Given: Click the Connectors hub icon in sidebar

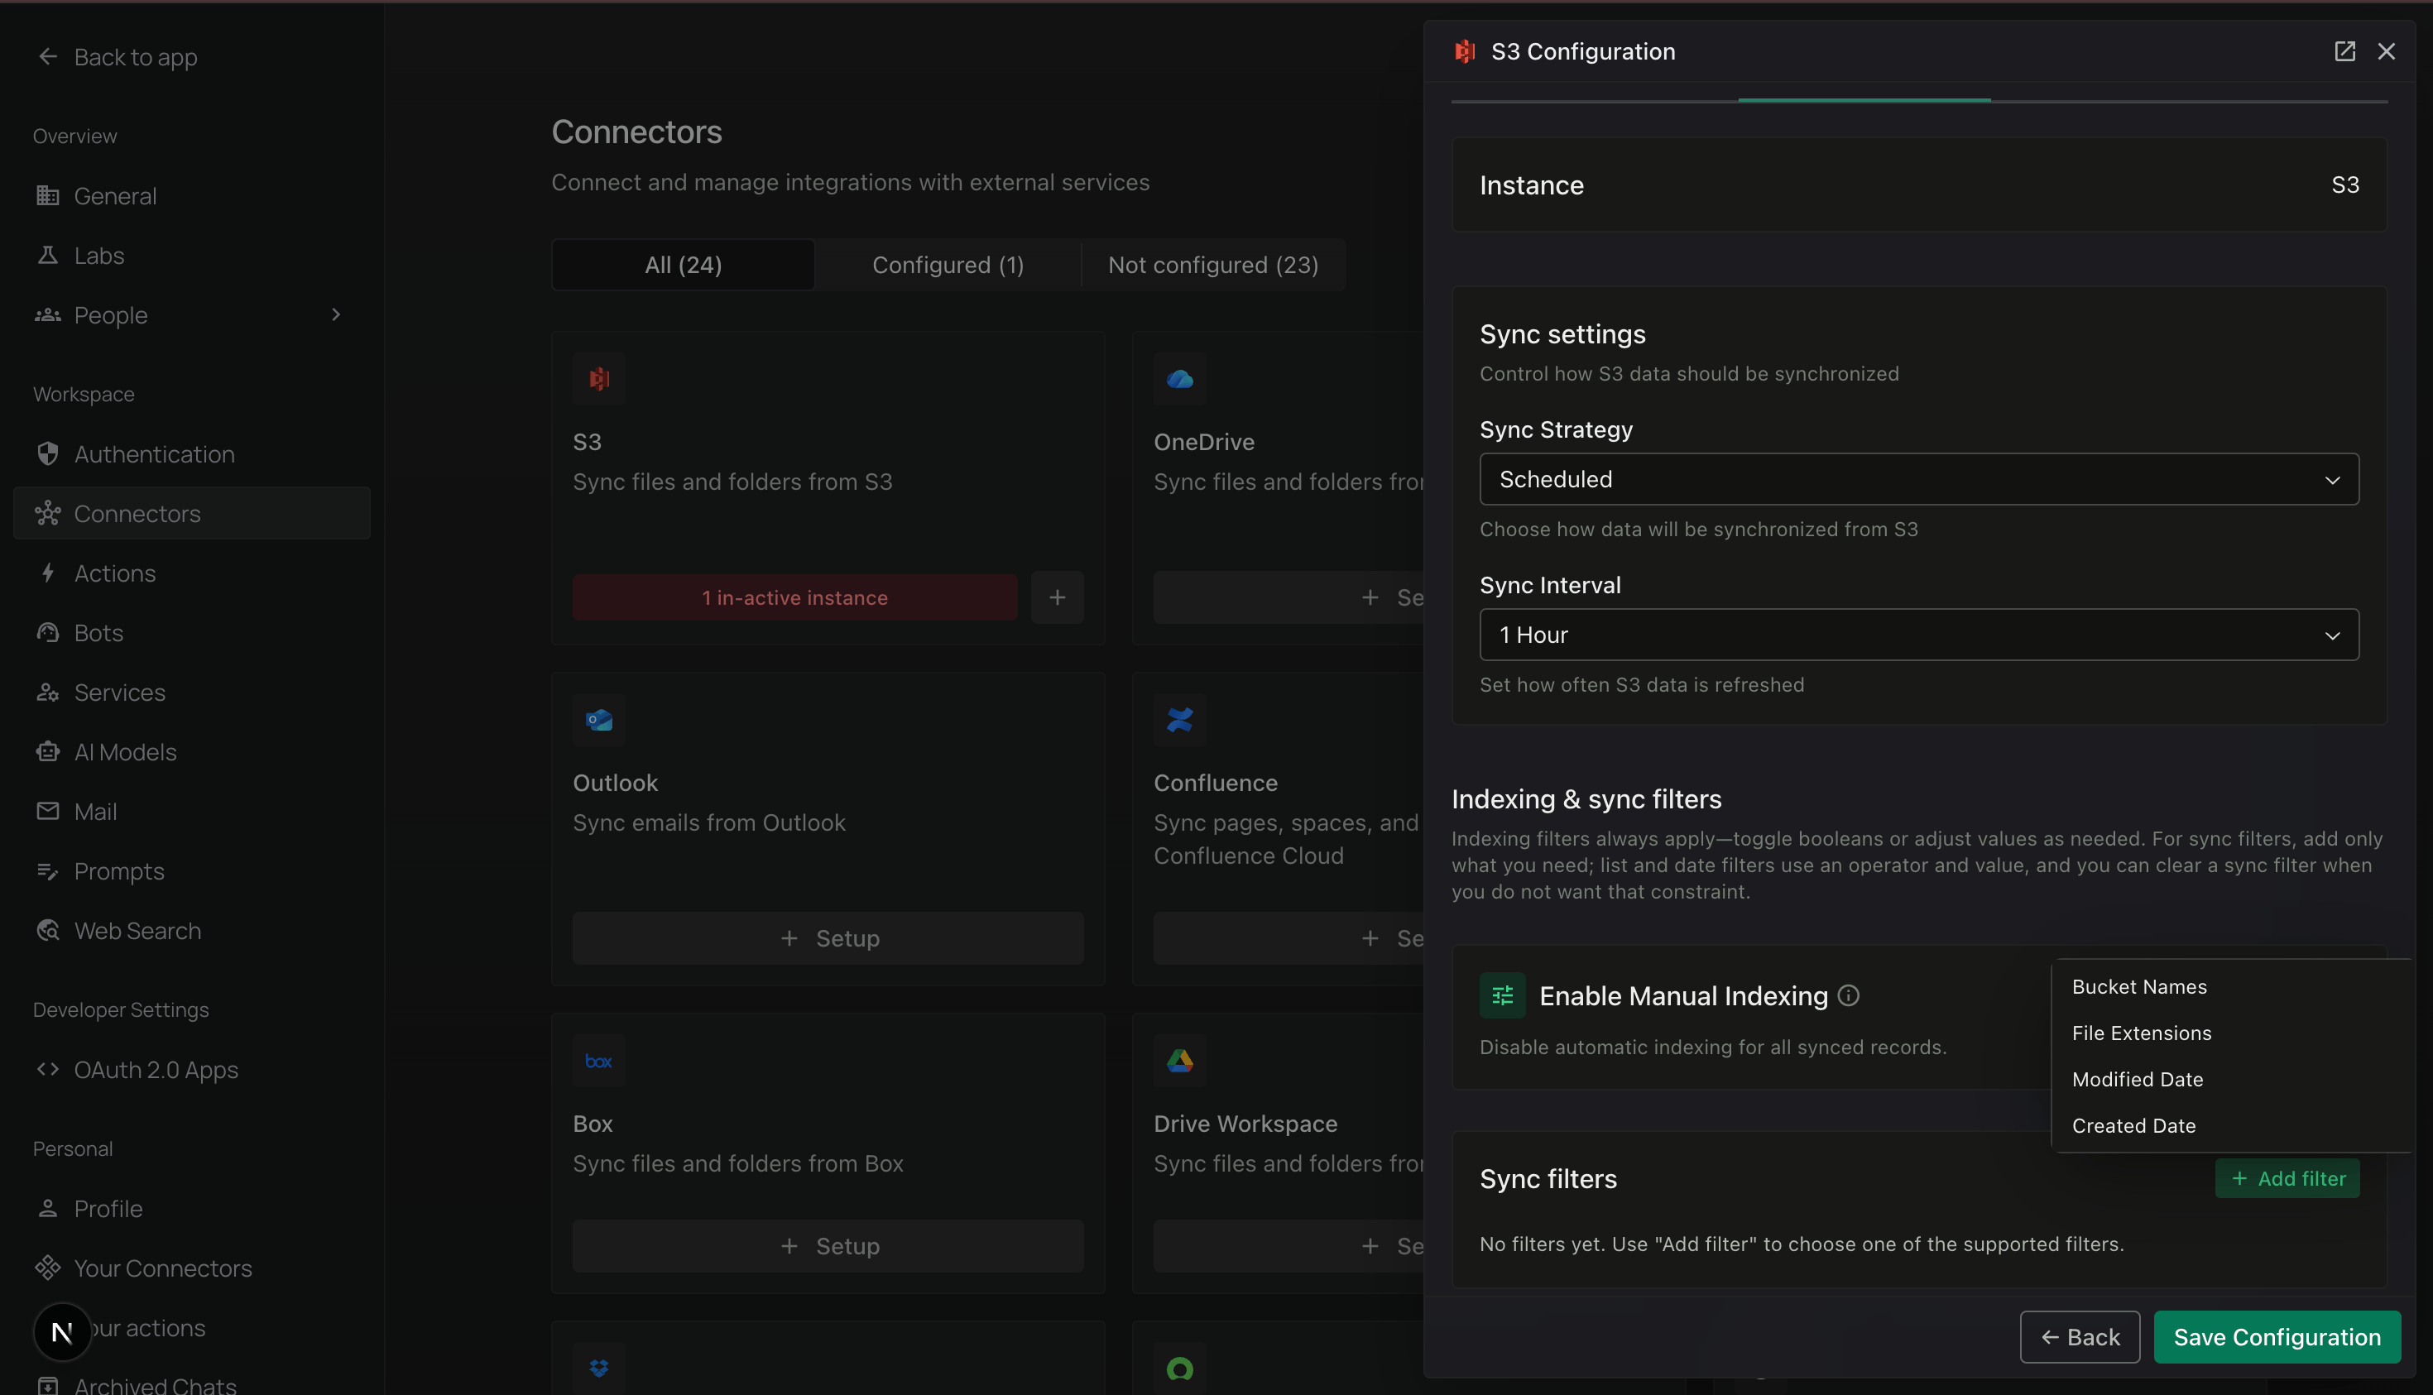Looking at the screenshot, I should tap(48, 514).
